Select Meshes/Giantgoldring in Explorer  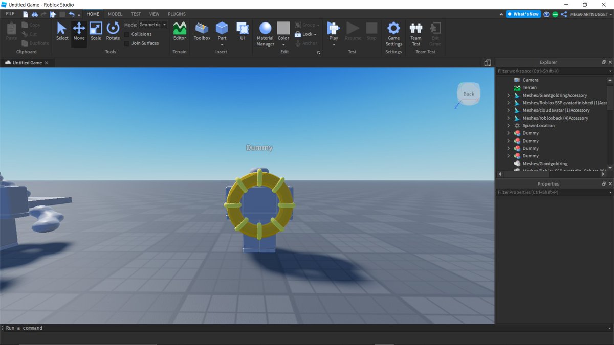(x=545, y=164)
